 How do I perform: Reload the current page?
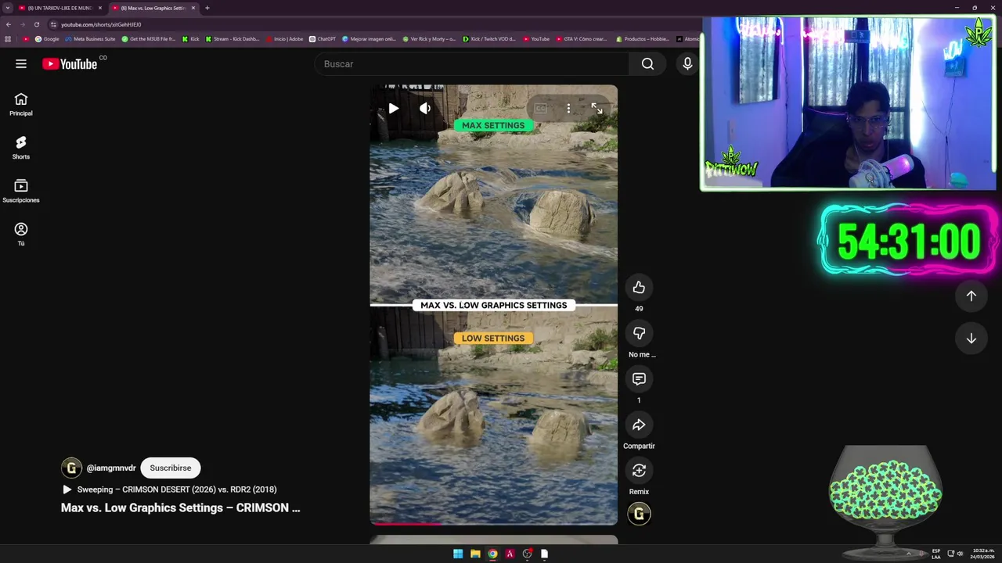coord(36,24)
